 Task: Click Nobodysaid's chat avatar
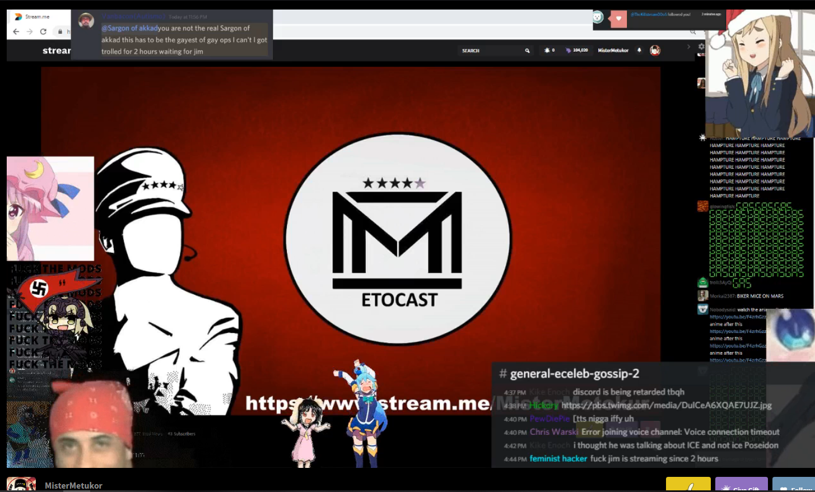point(702,309)
